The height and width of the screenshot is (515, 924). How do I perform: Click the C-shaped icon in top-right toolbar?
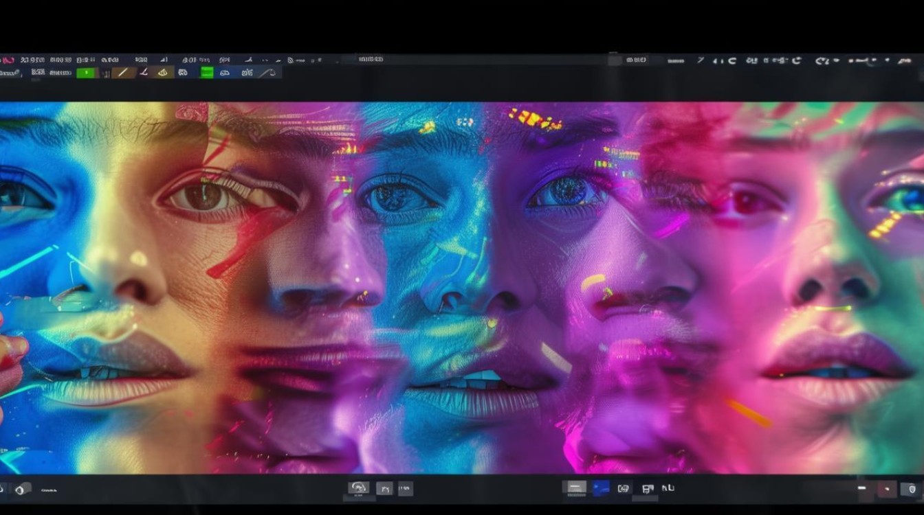point(732,61)
